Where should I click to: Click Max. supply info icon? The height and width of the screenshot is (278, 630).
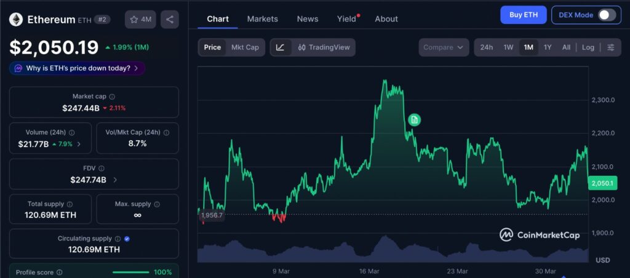(157, 204)
